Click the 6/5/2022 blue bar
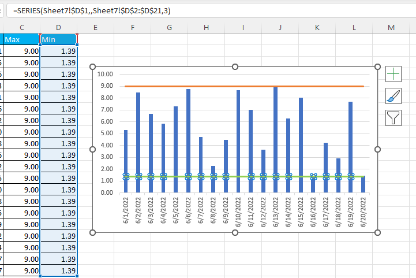The image size is (416, 278). (x=175, y=149)
